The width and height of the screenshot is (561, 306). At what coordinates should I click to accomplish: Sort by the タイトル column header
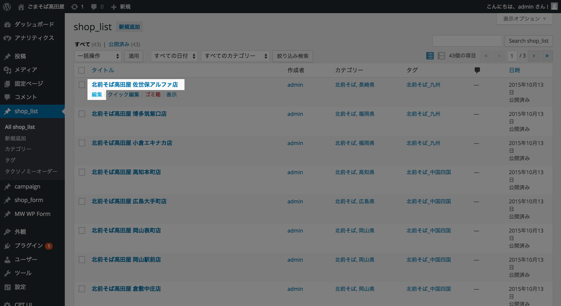click(x=103, y=70)
